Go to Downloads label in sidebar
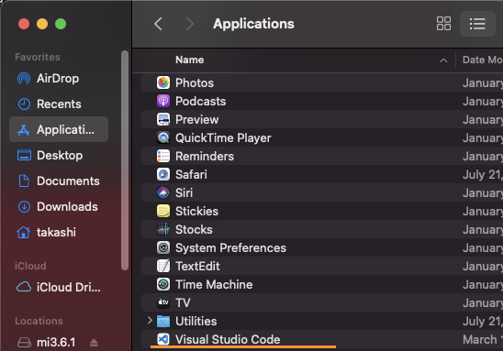This screenshot has height=351, width=503. coord(67,206)
